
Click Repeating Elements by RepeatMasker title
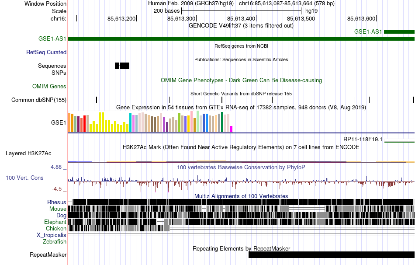[241, 248]
